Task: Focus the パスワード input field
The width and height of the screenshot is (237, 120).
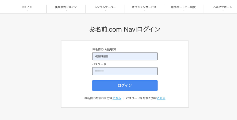Action: coord(125,71)
